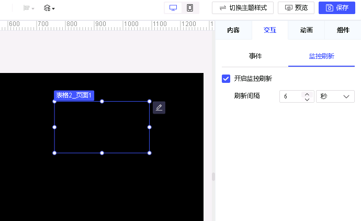Click the canvas vertical scrollbar thumb
Viewport: 361px width, 221px height.
213,177
